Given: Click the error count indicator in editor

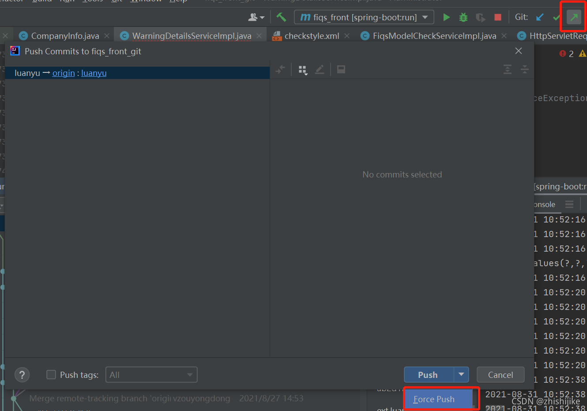Looking at the screenshot, I should [x=566, y=54].
